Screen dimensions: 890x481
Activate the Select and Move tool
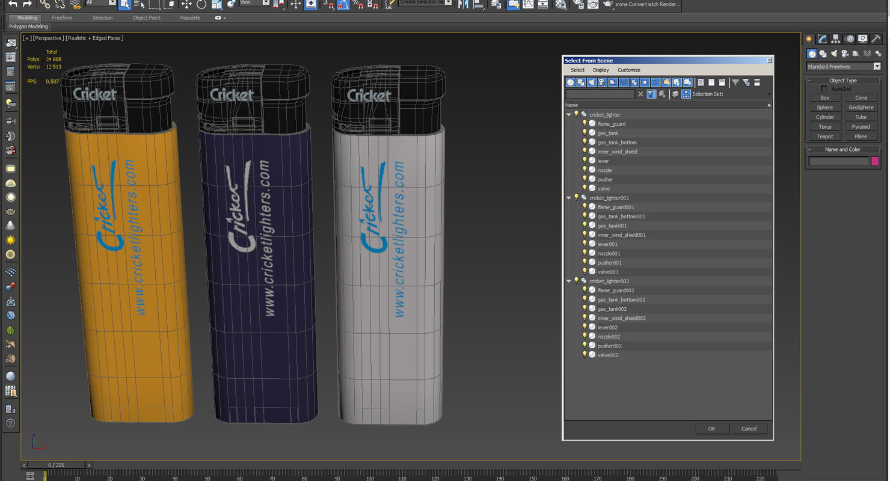tap(186, 4)
